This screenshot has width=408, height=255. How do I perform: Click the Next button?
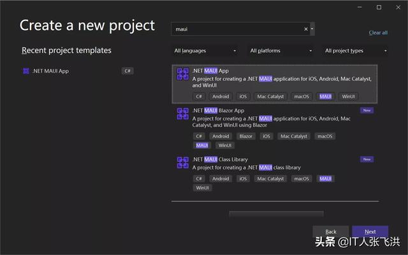370,231
